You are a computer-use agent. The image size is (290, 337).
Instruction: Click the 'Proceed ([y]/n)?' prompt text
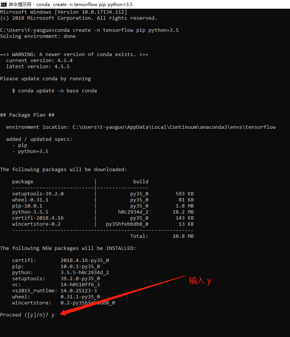tap(24, 315)
